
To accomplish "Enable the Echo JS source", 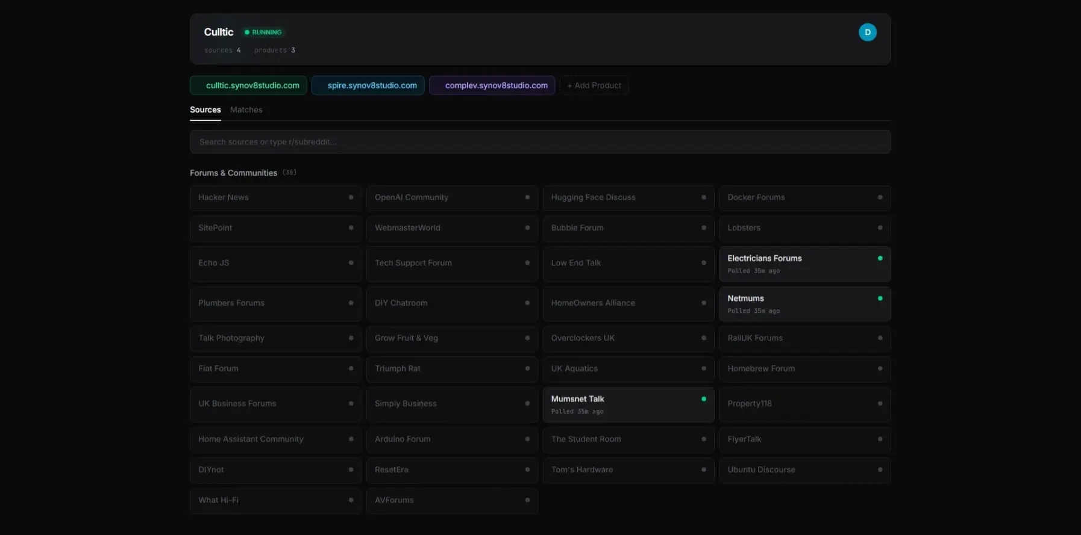I will click(275, 264).
